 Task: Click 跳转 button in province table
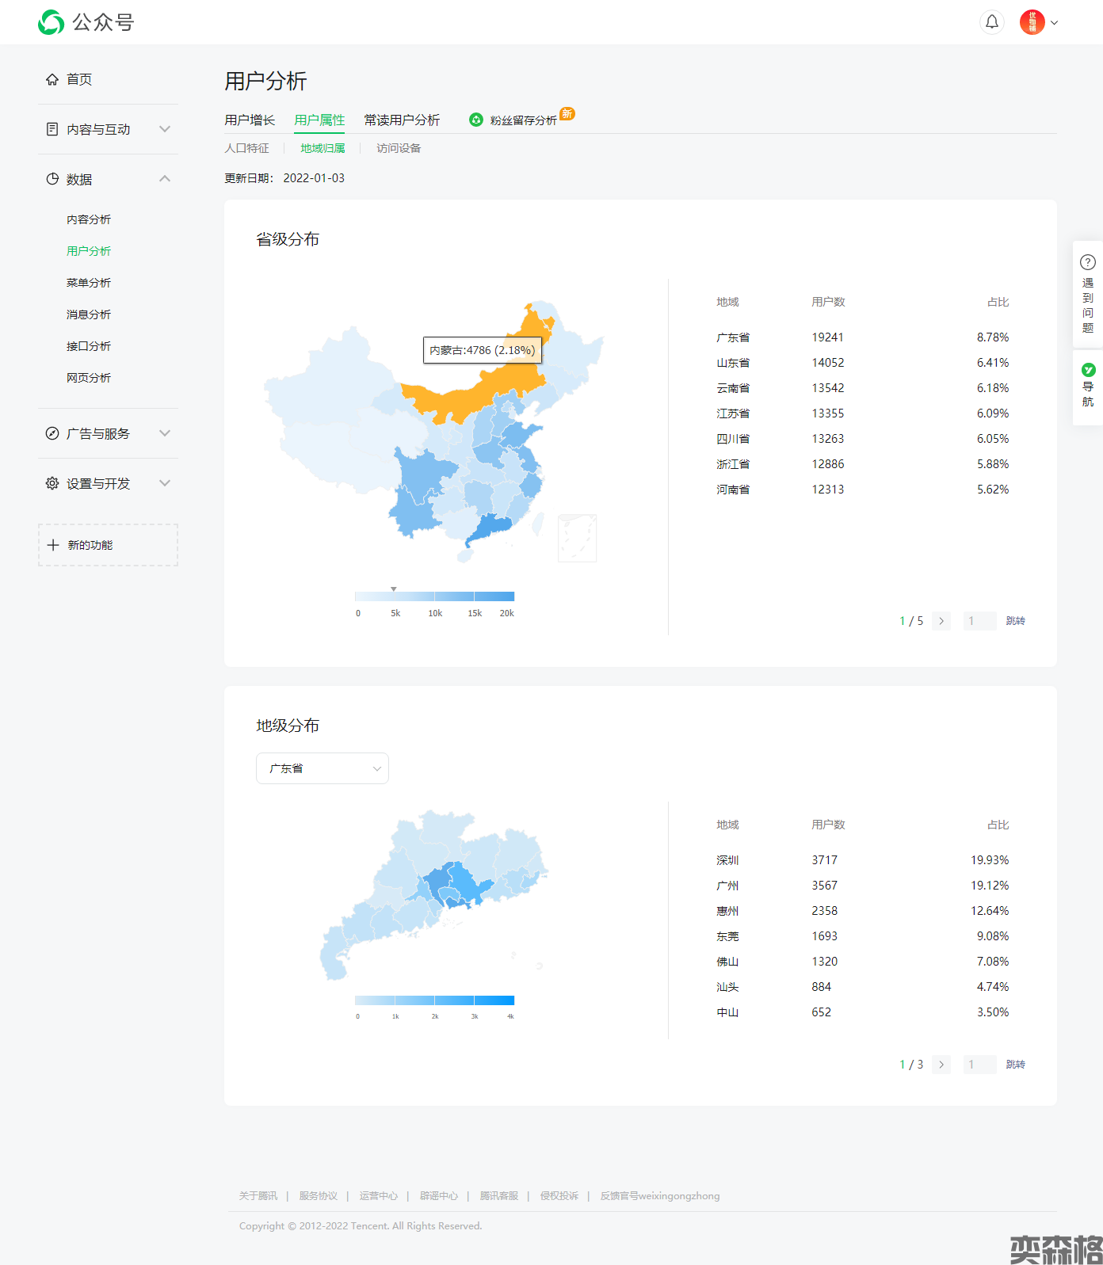(1015, 621)
